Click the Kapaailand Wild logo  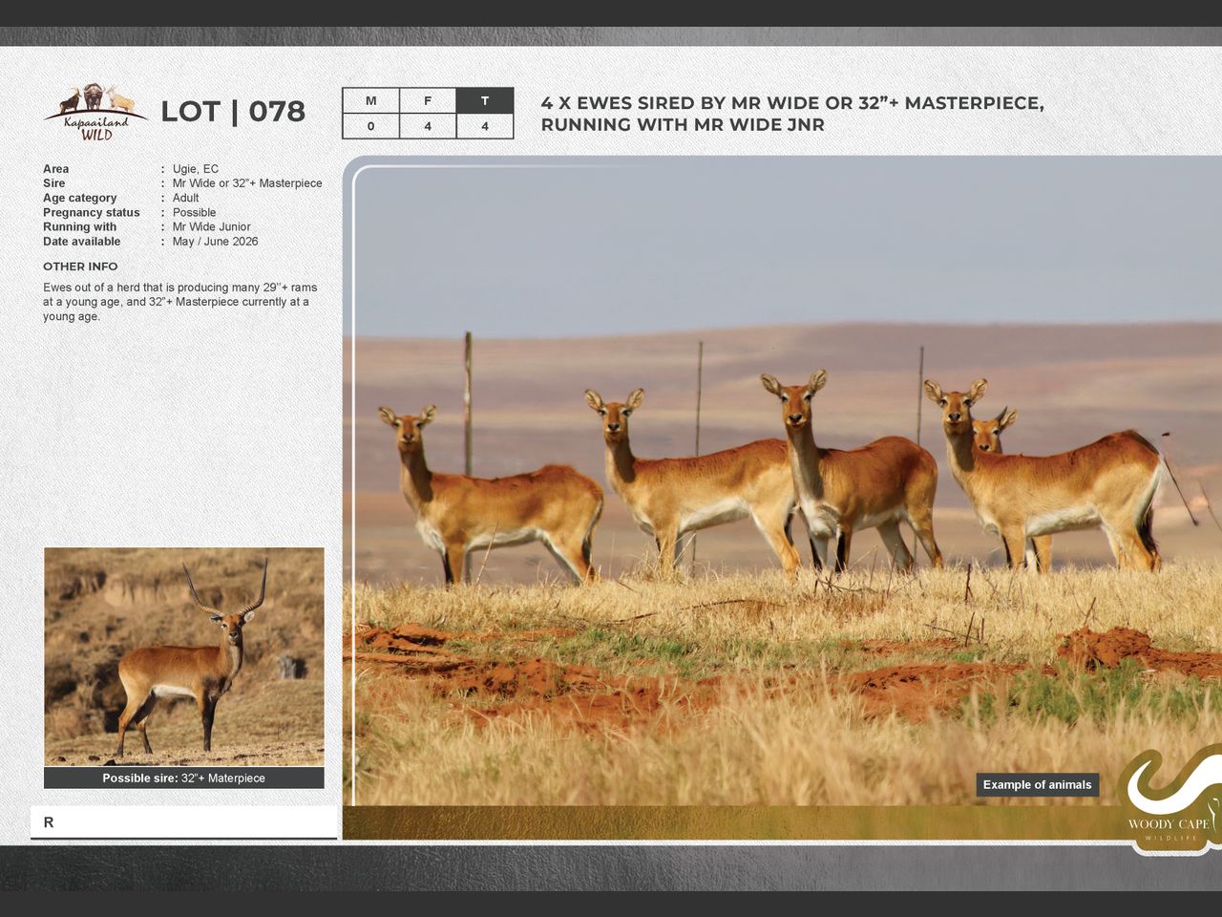coord(95,113)
